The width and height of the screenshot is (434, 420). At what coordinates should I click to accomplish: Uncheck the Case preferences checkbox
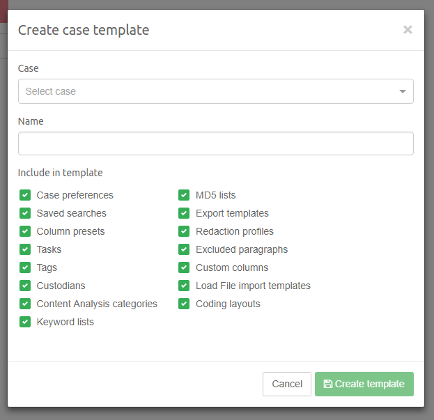(25, 195)
